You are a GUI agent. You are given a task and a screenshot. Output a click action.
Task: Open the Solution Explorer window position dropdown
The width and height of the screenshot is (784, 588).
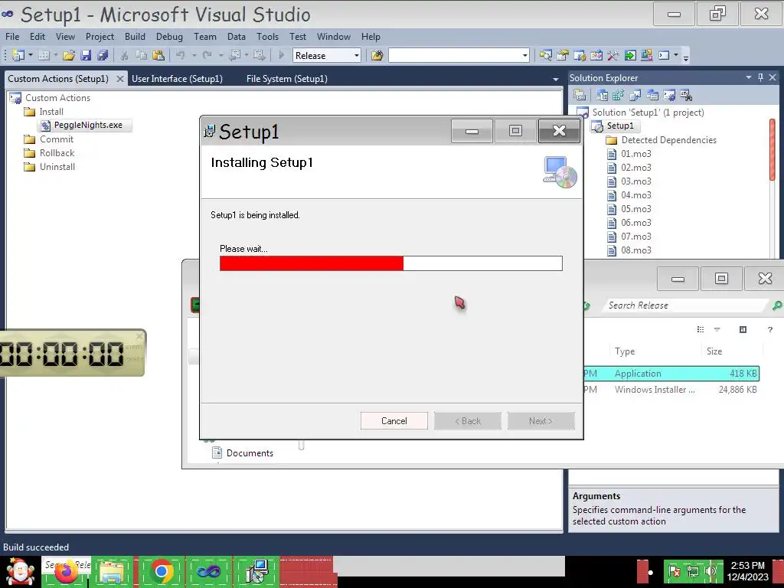pos(749,77)
